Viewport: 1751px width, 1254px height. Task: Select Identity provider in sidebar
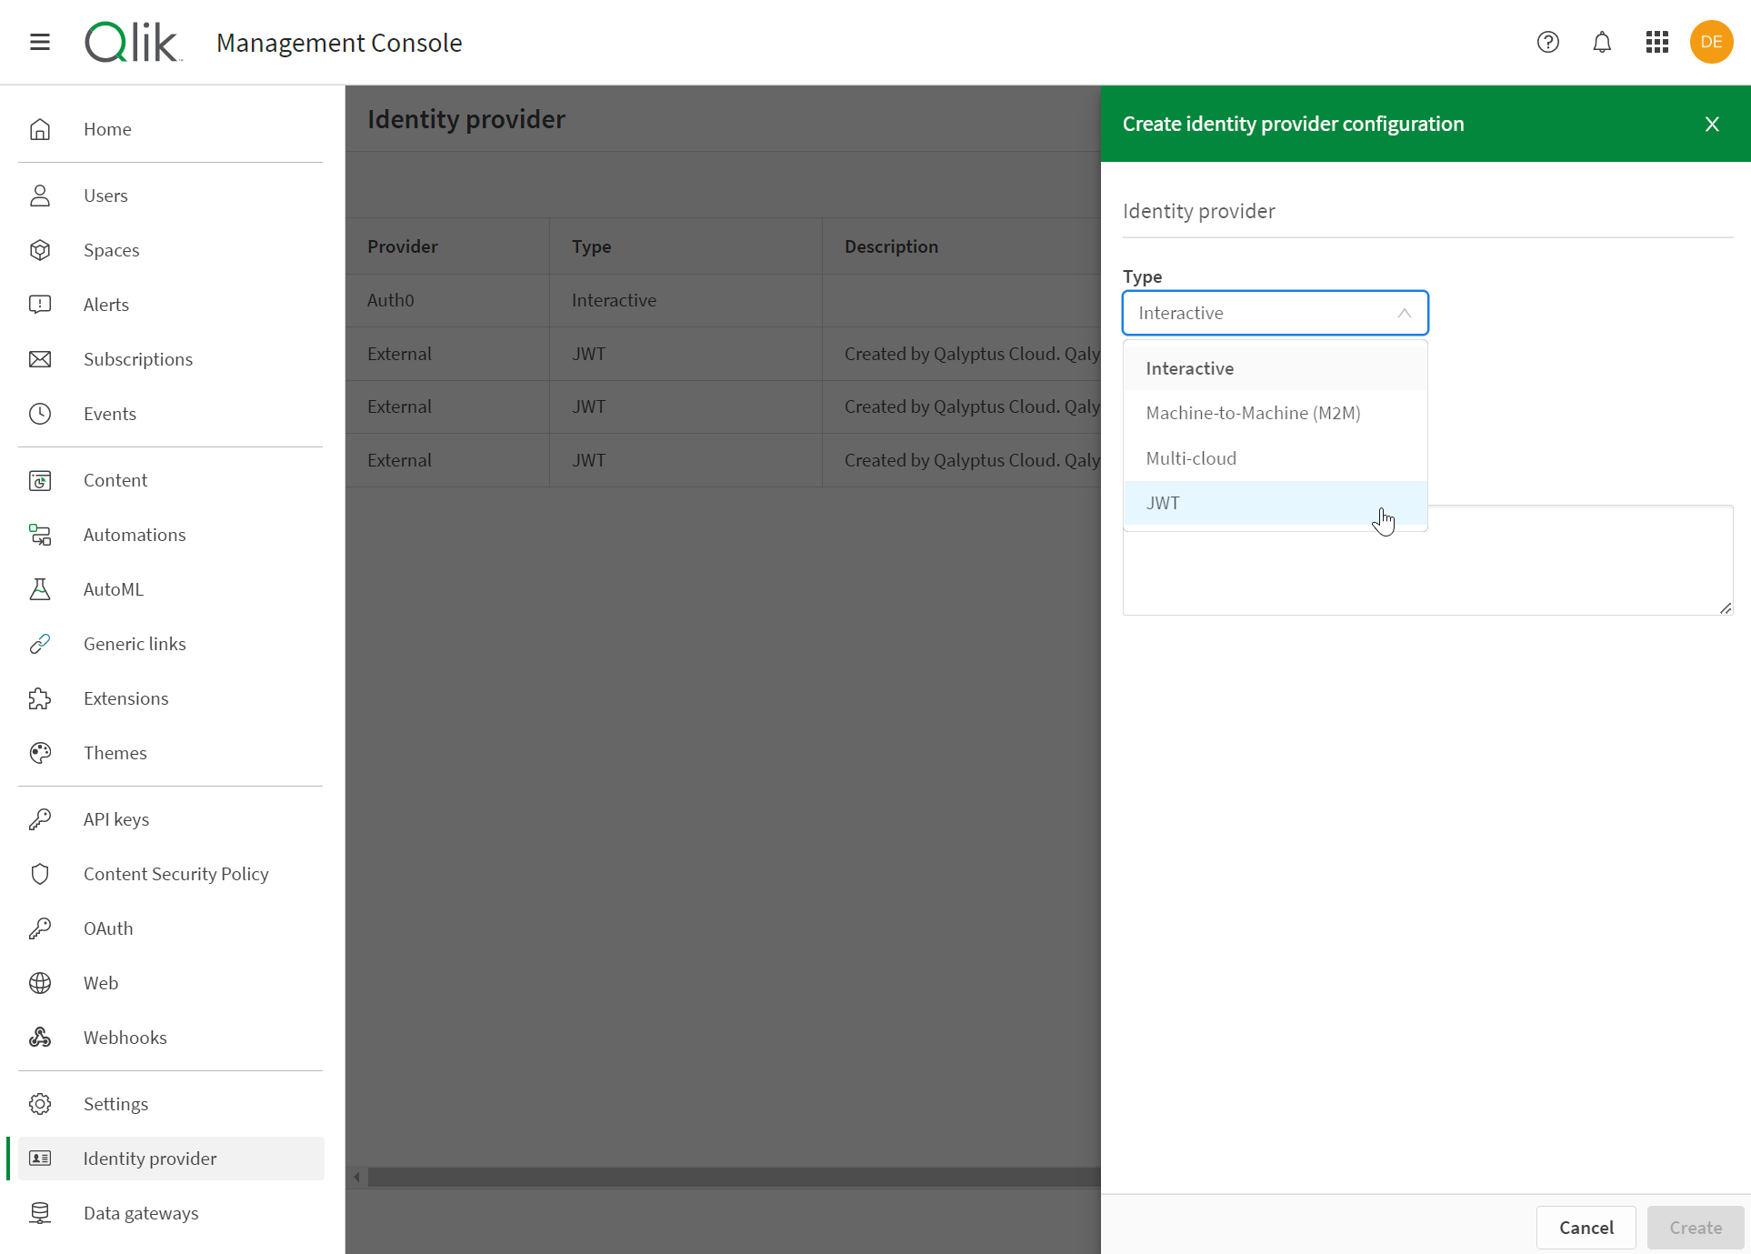[x=150, y=1158]
